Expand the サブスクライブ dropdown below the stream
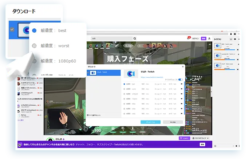This screenshot has width=249, height=163. click(x=200, y=138)
